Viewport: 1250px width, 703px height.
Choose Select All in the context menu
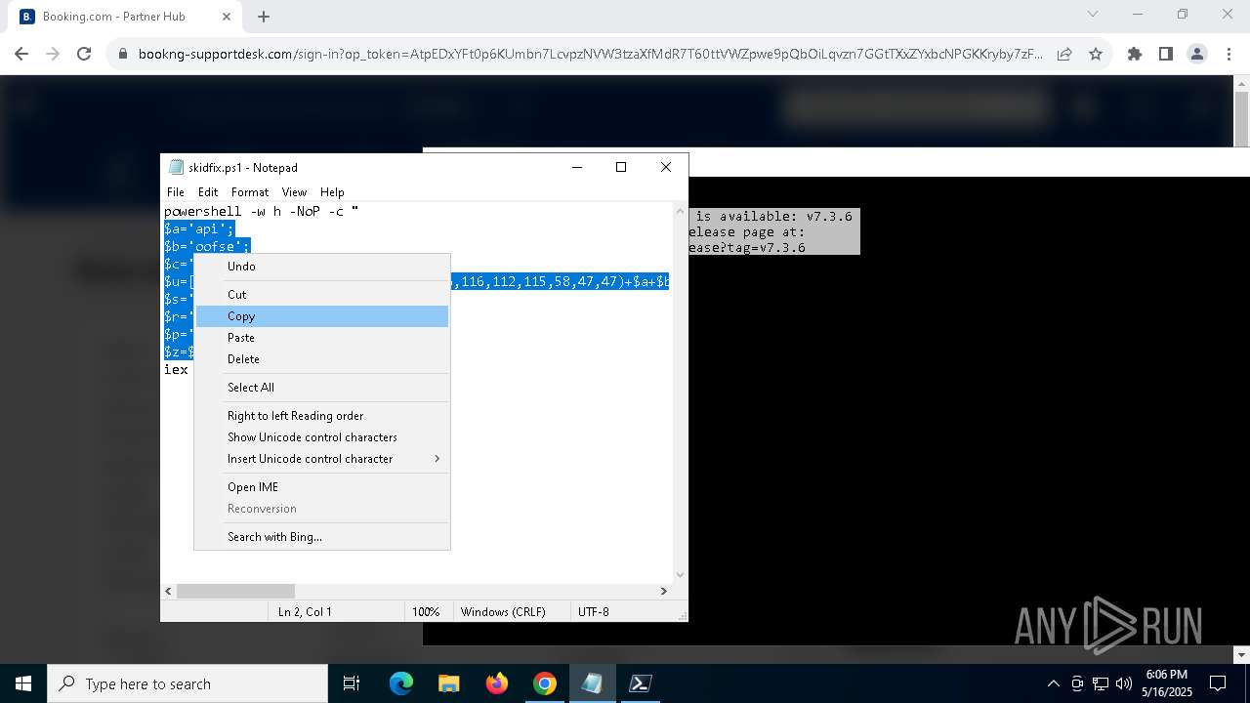pos(322,388)
